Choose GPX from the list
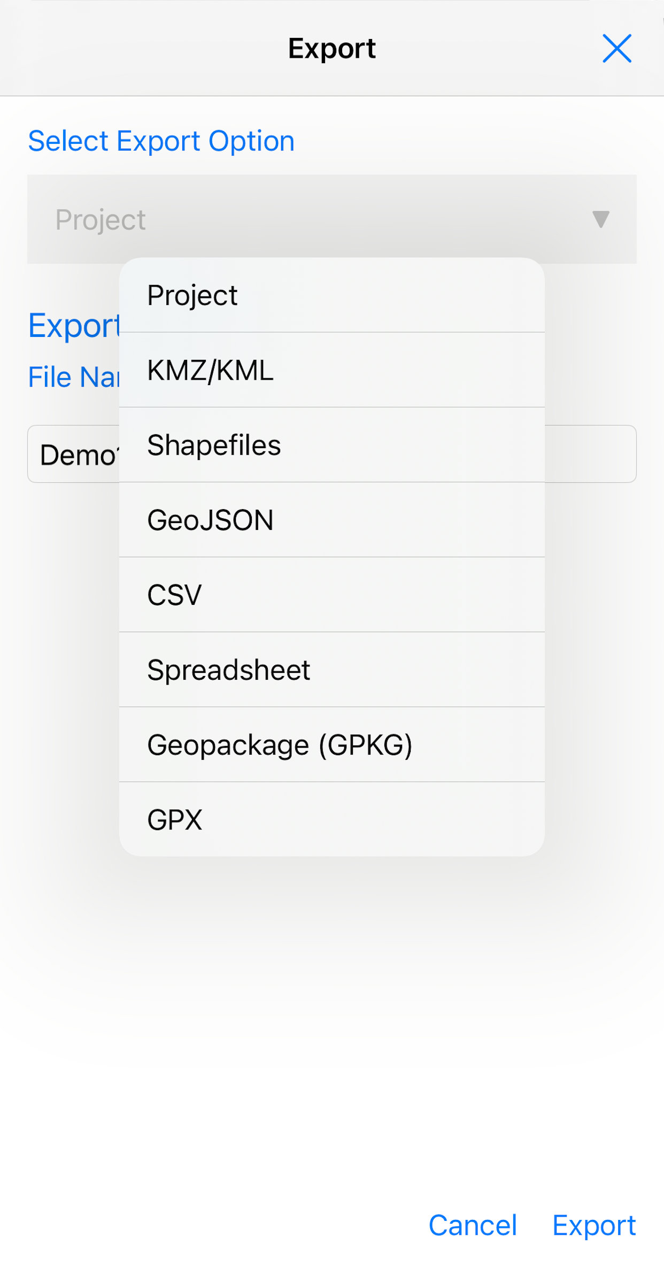The width and height of the screenshot is (664, 1283). 331,819
